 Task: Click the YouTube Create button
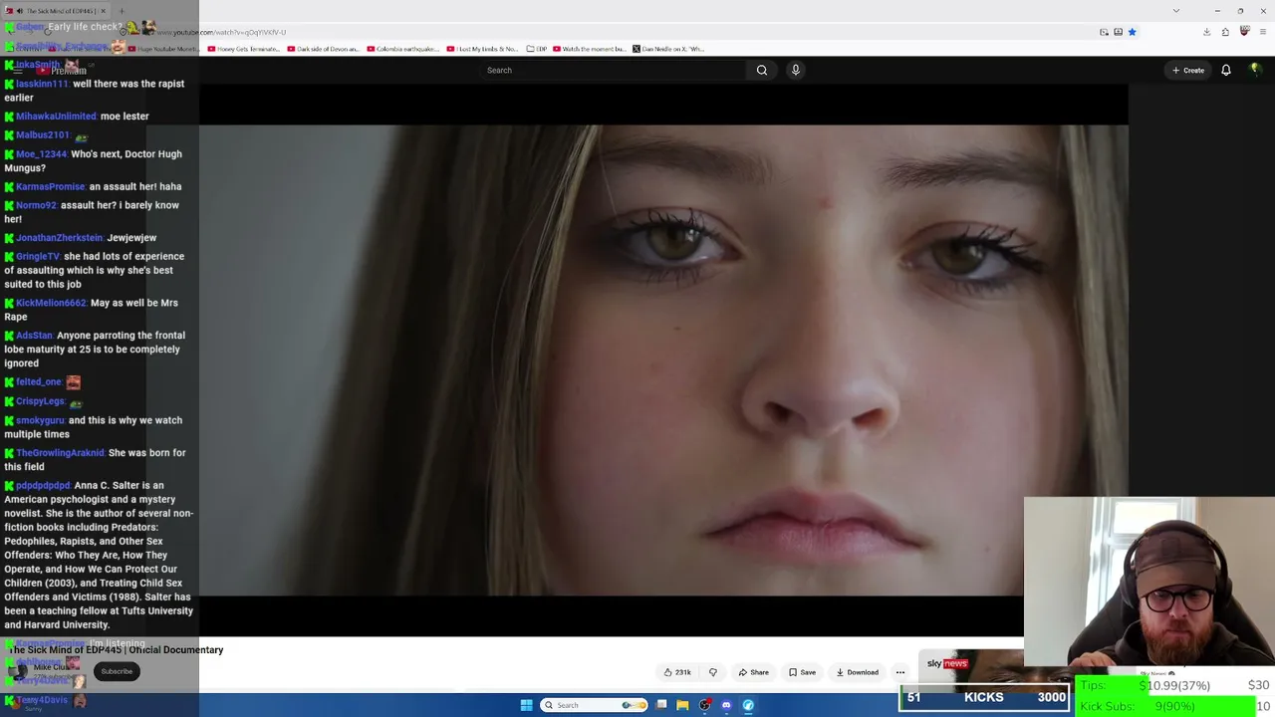tap(1188, 70)
